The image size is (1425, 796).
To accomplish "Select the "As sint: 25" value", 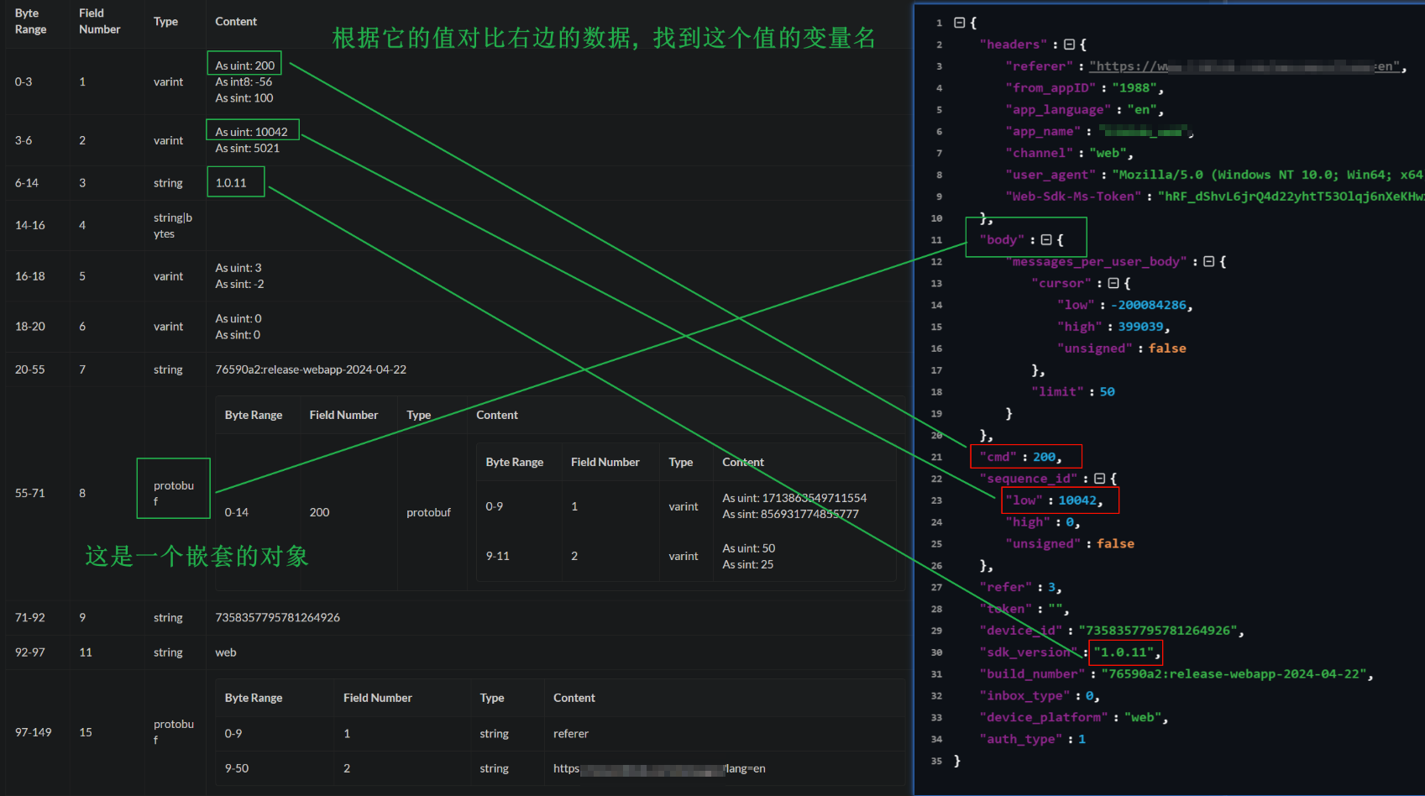I will 748,564.
